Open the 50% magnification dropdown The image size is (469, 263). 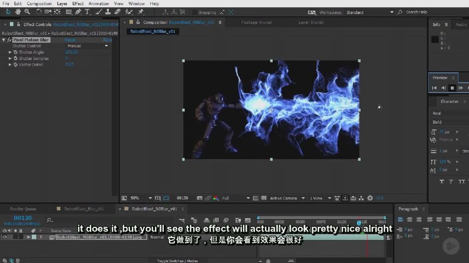[x=141, y=198]
